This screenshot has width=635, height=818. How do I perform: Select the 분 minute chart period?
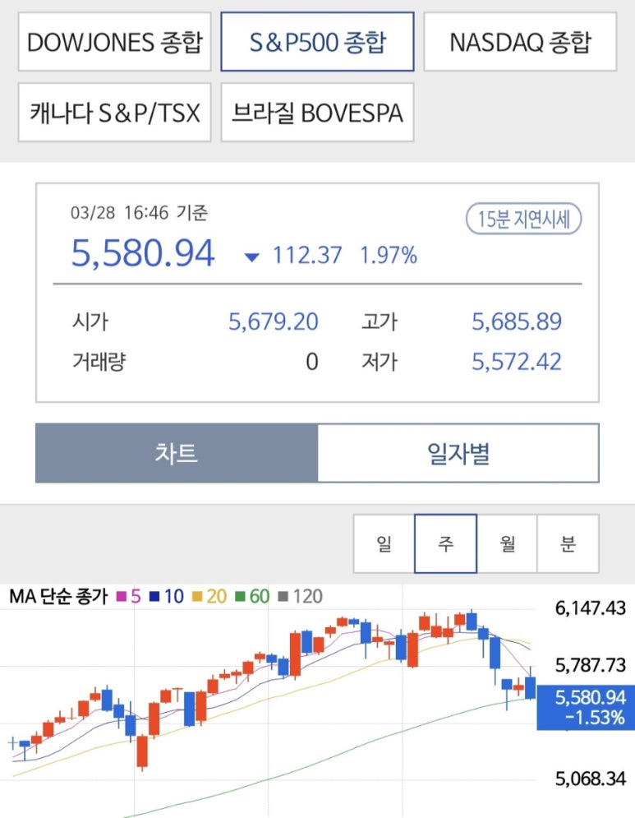tap(568, 543)
